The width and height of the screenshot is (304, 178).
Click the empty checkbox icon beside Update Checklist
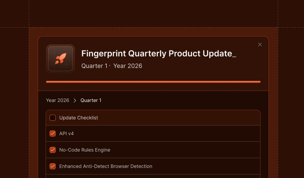coord(53,117)
